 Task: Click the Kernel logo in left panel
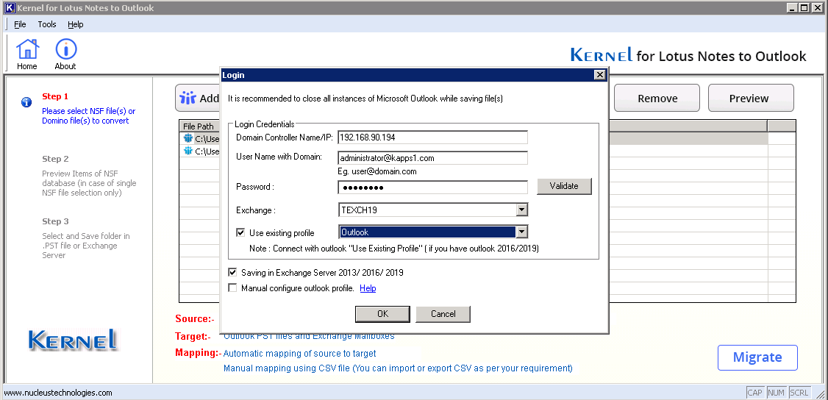(73, 340)
